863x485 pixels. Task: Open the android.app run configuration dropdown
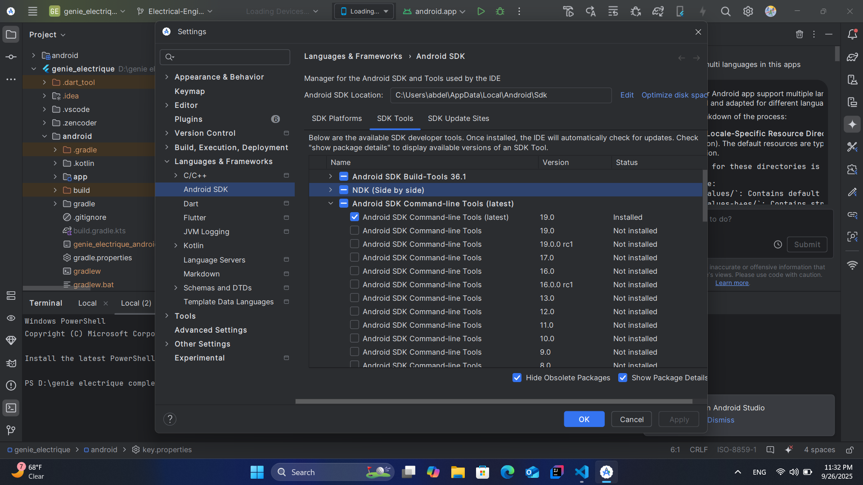pyautogui.click(x=434, y=11)
